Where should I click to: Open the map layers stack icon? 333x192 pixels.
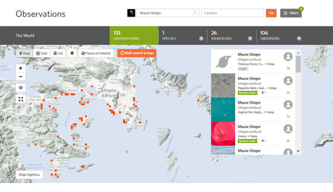click(72, 53)
